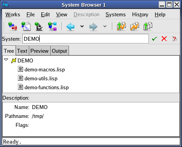Viewport: 182px width, 147px height.
Task: Open the Works menu
Action: click(13, 14)
